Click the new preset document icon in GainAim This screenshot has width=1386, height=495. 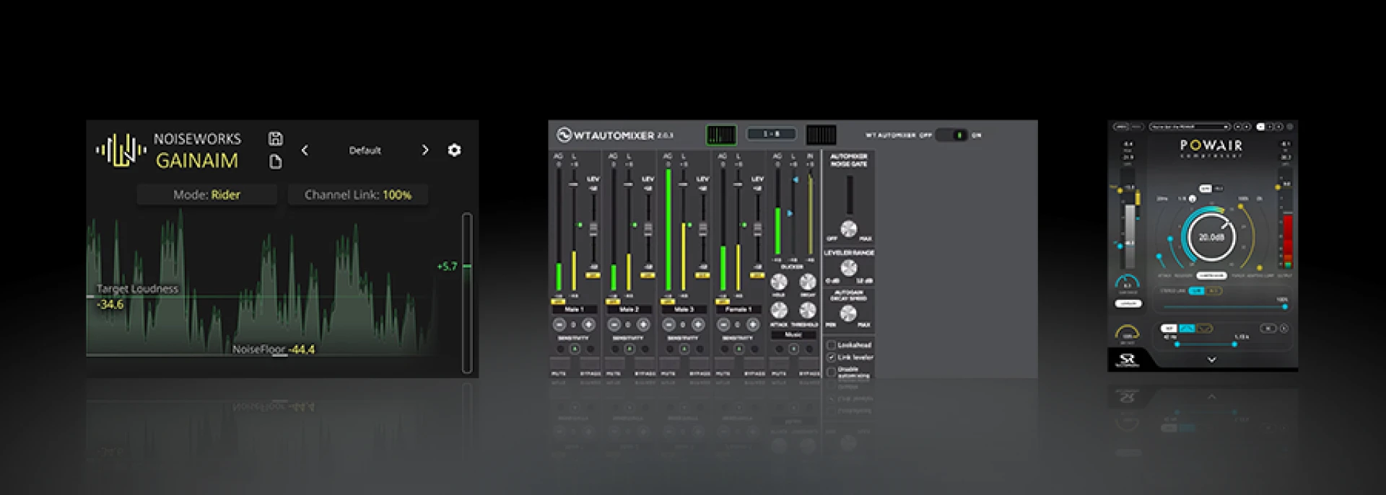[x=275, y=162]
